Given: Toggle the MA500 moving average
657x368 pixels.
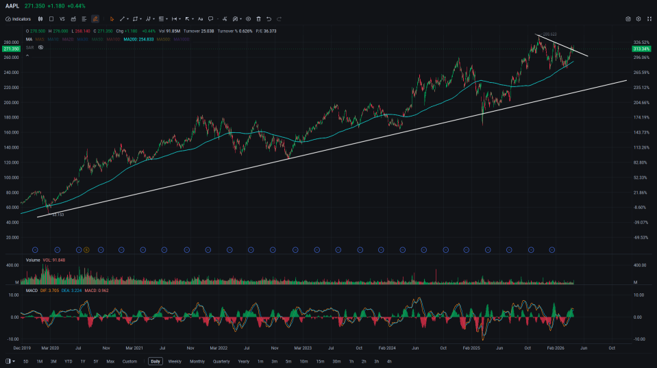Looking at the screenshot, I should (164, 39).
